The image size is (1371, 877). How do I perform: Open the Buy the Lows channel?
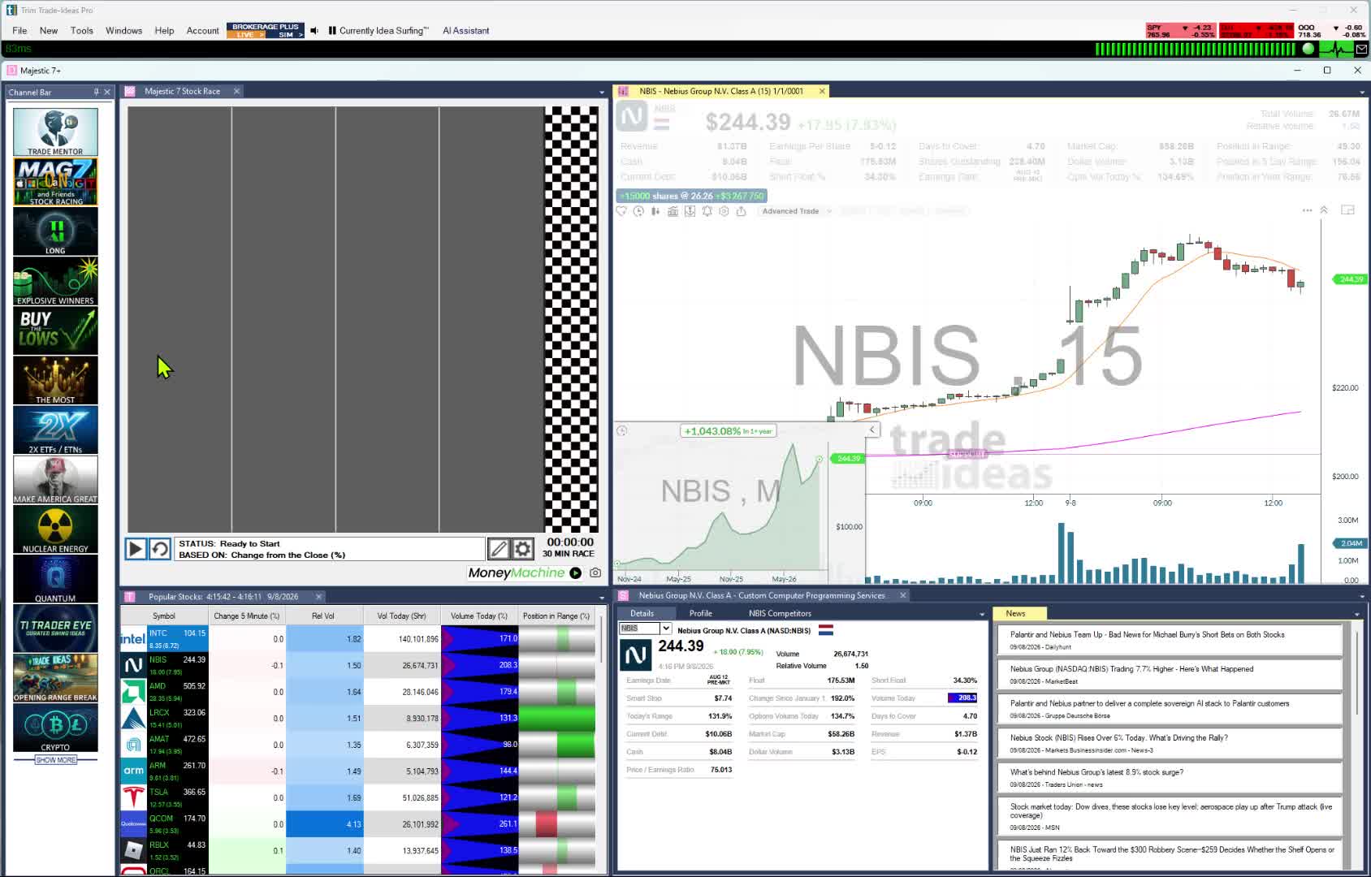[55, 330]
